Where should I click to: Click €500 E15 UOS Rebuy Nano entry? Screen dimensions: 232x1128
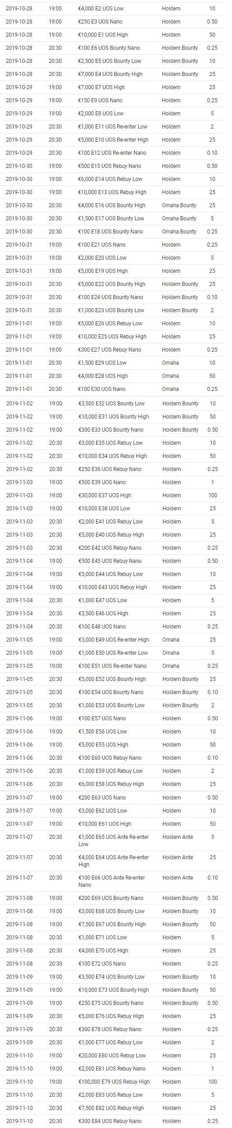point(110,166)
